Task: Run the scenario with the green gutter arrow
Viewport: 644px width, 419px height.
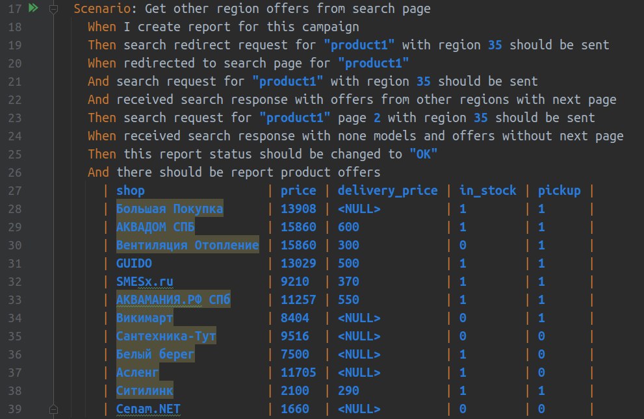Action: tap(33, 8)
